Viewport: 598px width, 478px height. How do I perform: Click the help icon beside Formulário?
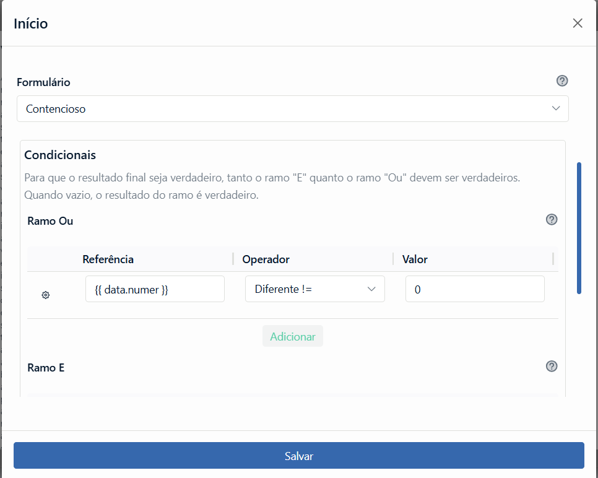pos(562,81)
